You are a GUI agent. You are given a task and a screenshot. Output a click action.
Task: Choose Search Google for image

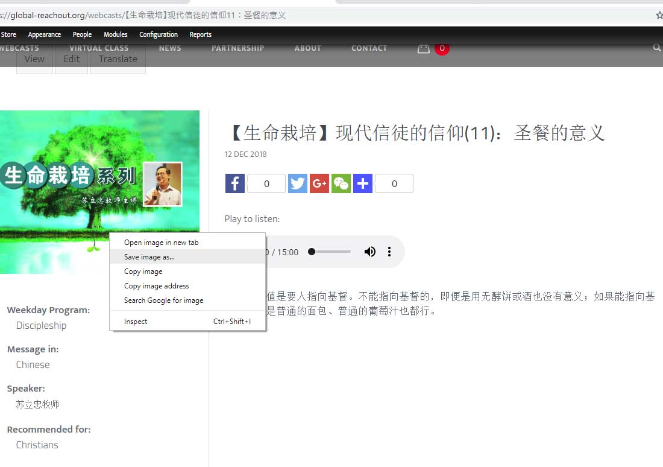187,300
